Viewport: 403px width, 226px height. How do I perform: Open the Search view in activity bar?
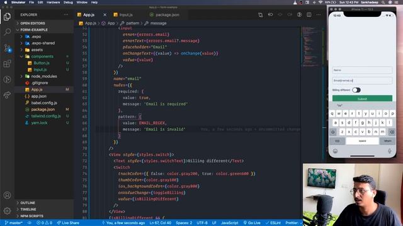click(x=7, y=32)
